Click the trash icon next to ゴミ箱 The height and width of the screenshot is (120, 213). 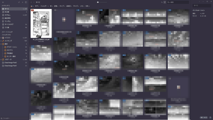pyautogui.click(x=3, y=28)
